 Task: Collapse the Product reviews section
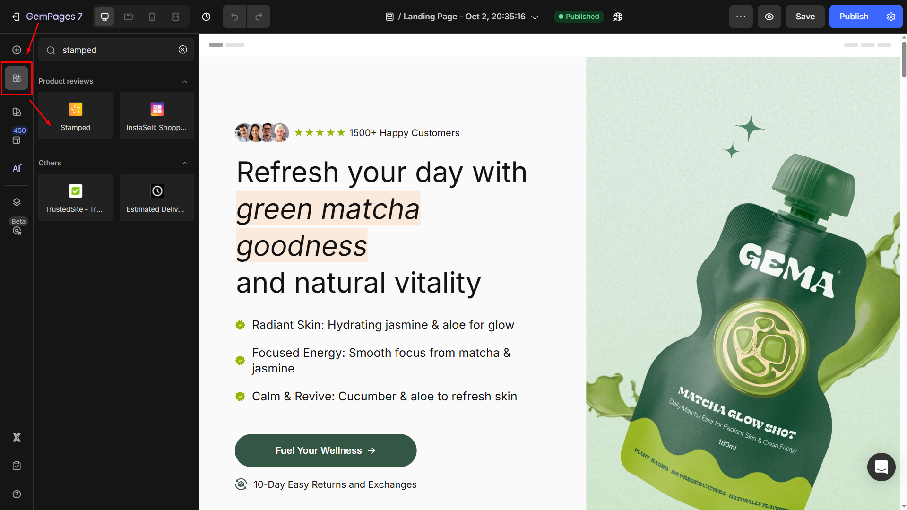pos(185,81)
